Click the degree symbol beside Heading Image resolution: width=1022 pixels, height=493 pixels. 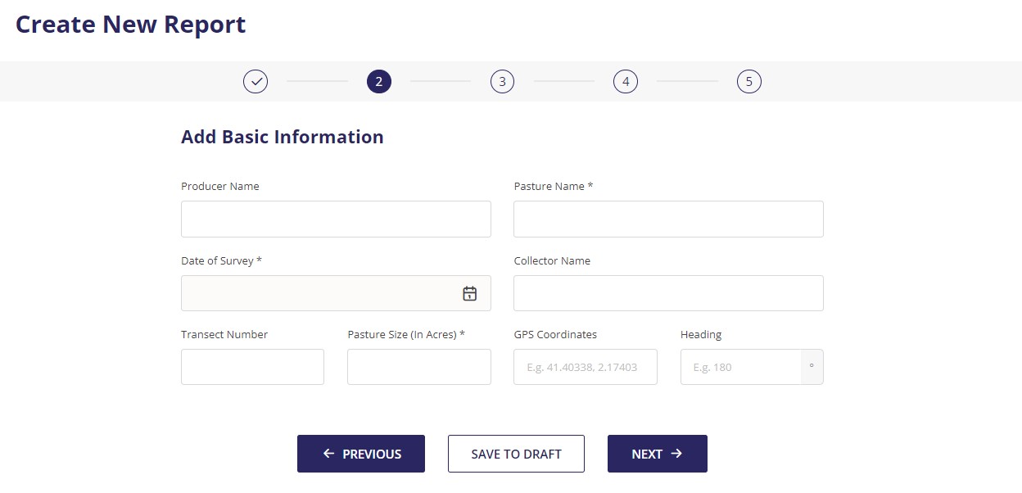812,367
